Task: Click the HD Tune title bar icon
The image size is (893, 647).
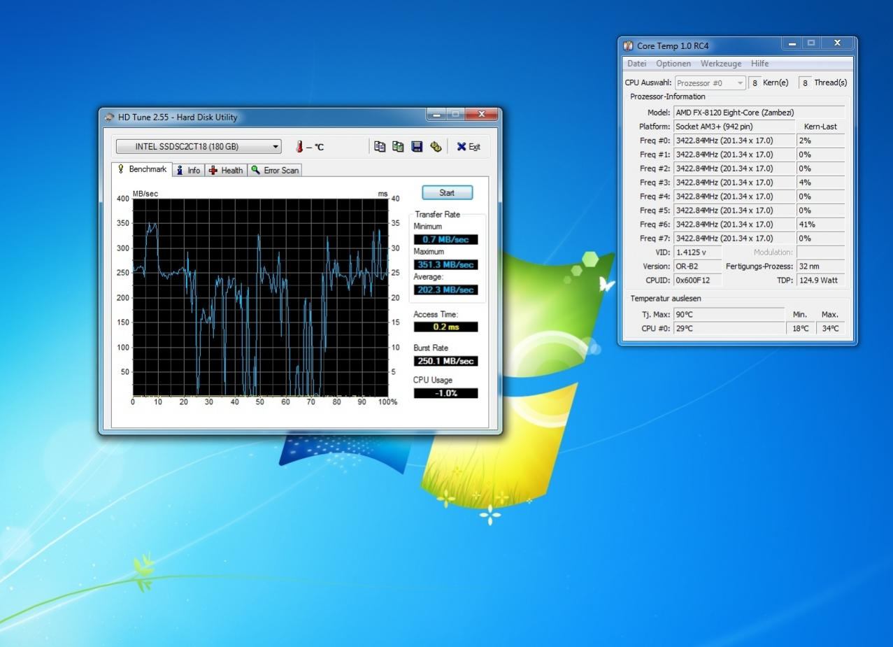Action: pyautogui.click(x=109, y=118)
